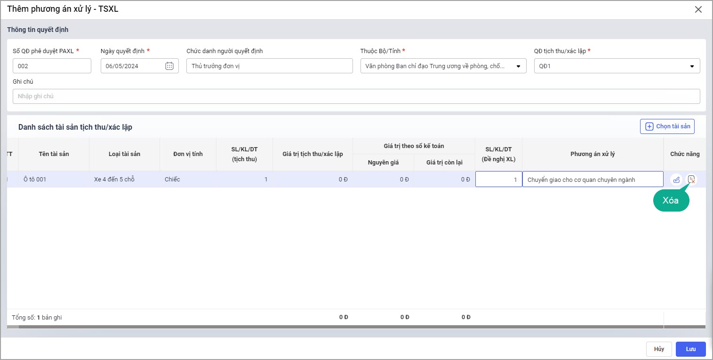Edit the SL/KL/DT (Đề nghị XL) quantity cell
713x360 pixels.
click(x=498, y=180)
